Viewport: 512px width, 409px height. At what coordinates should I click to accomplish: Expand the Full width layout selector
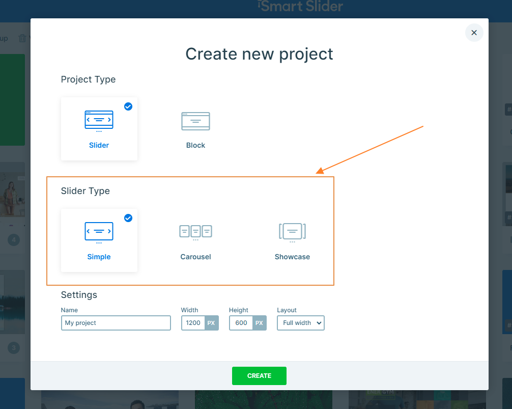pyautogui.click(x=300, y=322)
